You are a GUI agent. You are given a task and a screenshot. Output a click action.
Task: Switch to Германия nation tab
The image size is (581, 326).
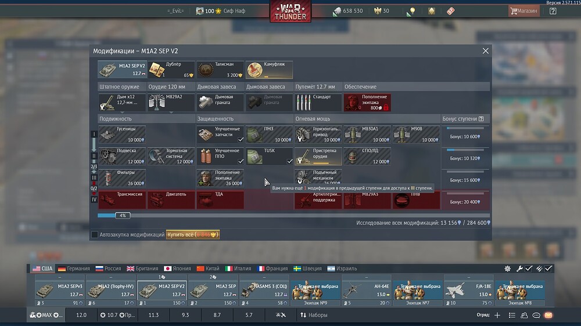[74, 269]
